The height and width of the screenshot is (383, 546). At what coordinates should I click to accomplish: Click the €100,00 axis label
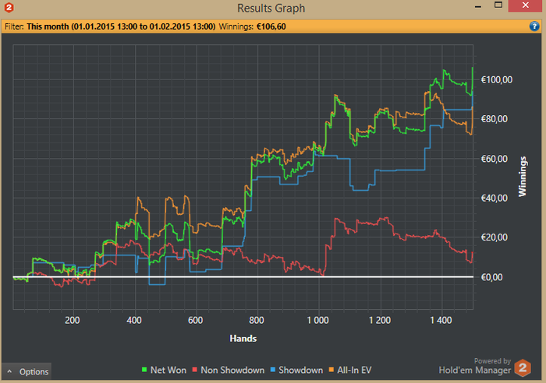point(497,80)
